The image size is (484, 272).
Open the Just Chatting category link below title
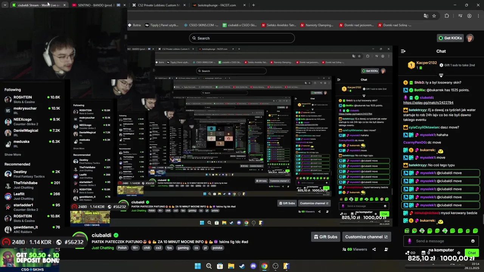[102, 248]
